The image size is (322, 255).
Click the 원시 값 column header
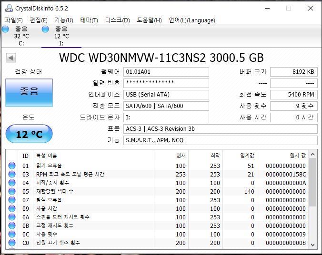[283, 156]
